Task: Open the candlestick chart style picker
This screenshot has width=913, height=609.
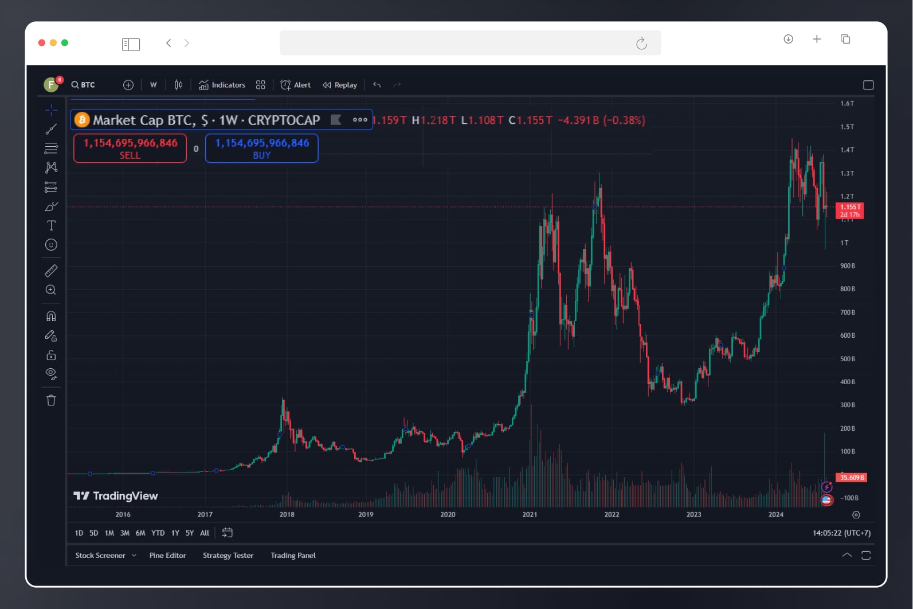Action: 178,85
